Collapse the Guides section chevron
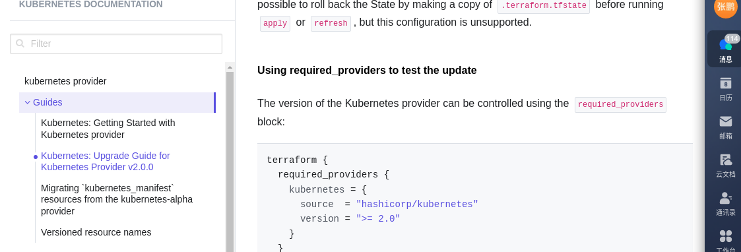The width and height of the screenshot is (741, 252). [x=28, y=103]
